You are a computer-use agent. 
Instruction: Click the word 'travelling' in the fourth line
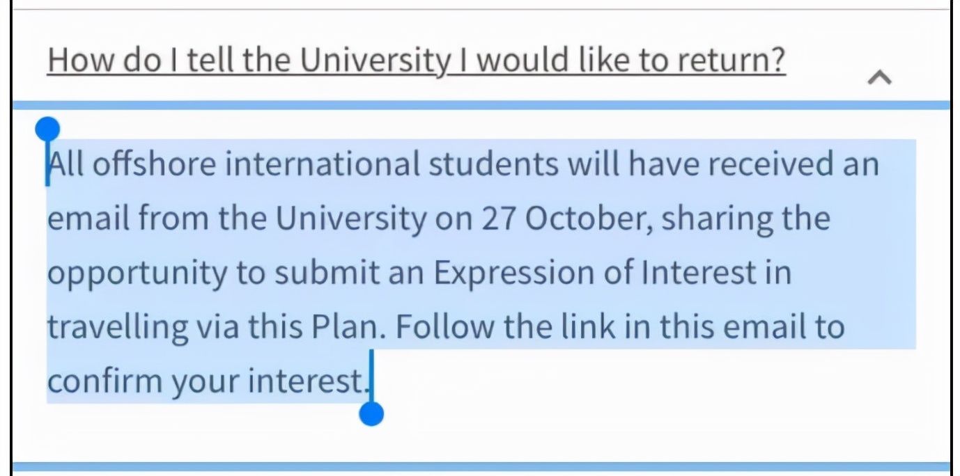coord(118,328)
